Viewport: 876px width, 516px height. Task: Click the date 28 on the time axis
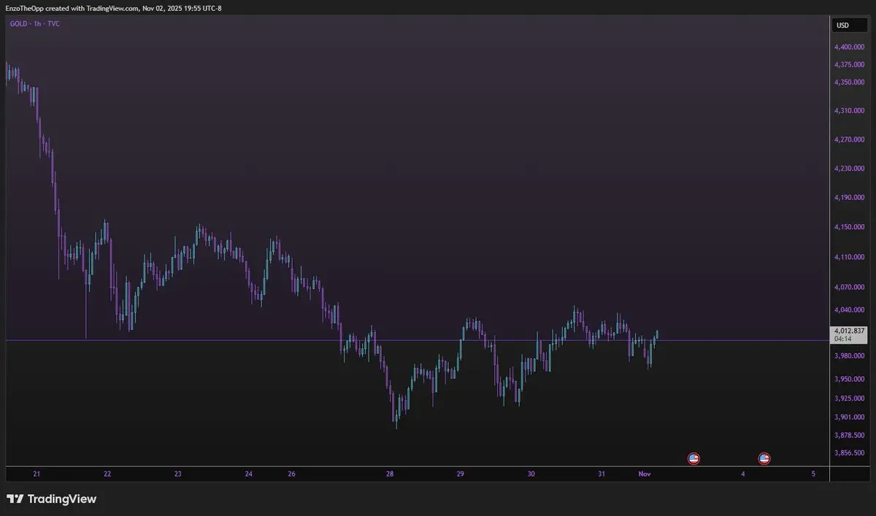(x=390, y=474)
